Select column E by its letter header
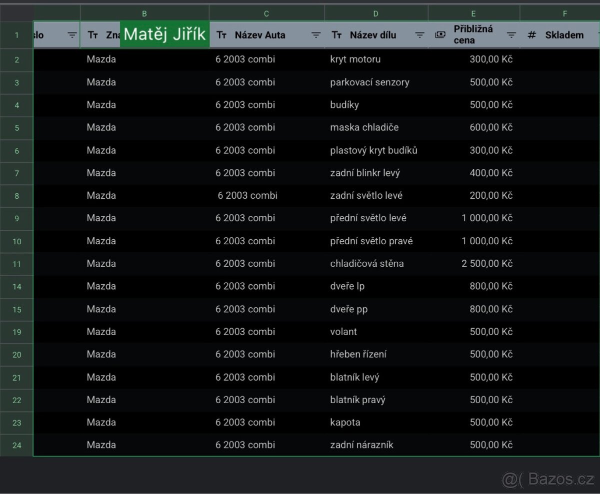This screenshot has height=494, width=600. click(x=473, y=13)
